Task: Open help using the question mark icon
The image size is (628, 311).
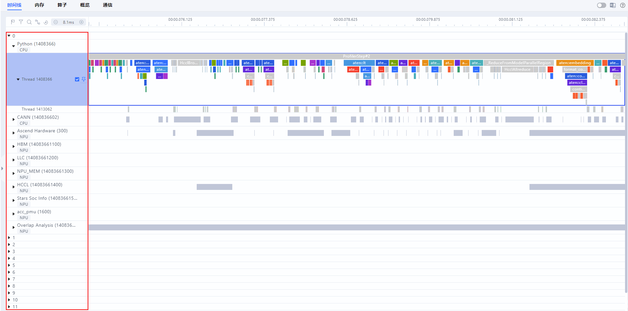Action: [x=623, y=5]
